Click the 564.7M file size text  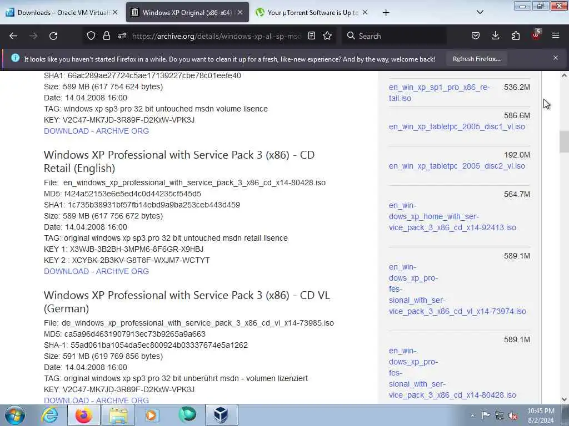point(517,194)
